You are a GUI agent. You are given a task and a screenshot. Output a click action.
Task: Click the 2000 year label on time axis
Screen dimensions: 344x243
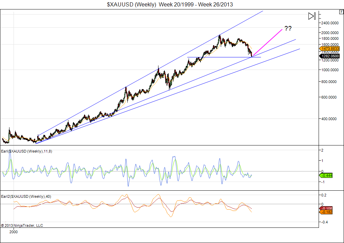click(x=14, y=232)
